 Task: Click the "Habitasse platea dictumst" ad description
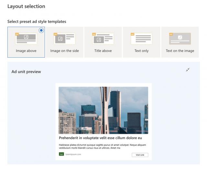click(102, 146)
